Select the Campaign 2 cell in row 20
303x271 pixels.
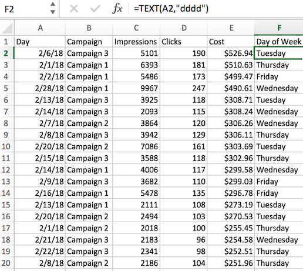tap(89, 263)
